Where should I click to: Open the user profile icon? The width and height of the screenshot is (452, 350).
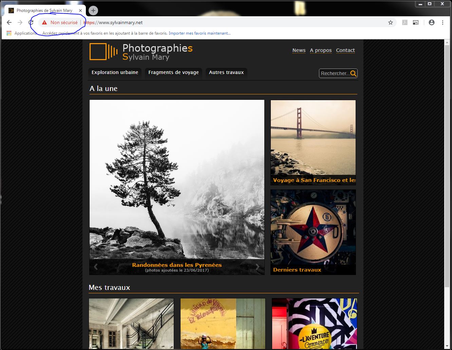432,22
